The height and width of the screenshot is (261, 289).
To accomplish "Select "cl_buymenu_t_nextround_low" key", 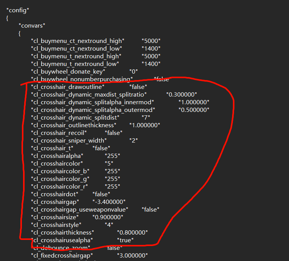I will [x=75, y=64].
